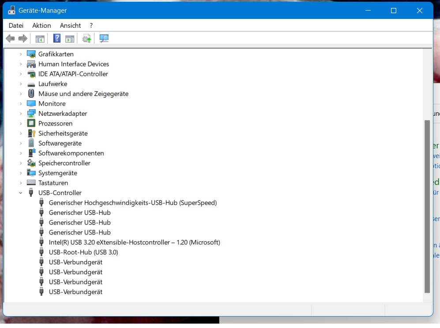Select the Speichercontroller label
This screenshot has width=440, height=328.
64,163
